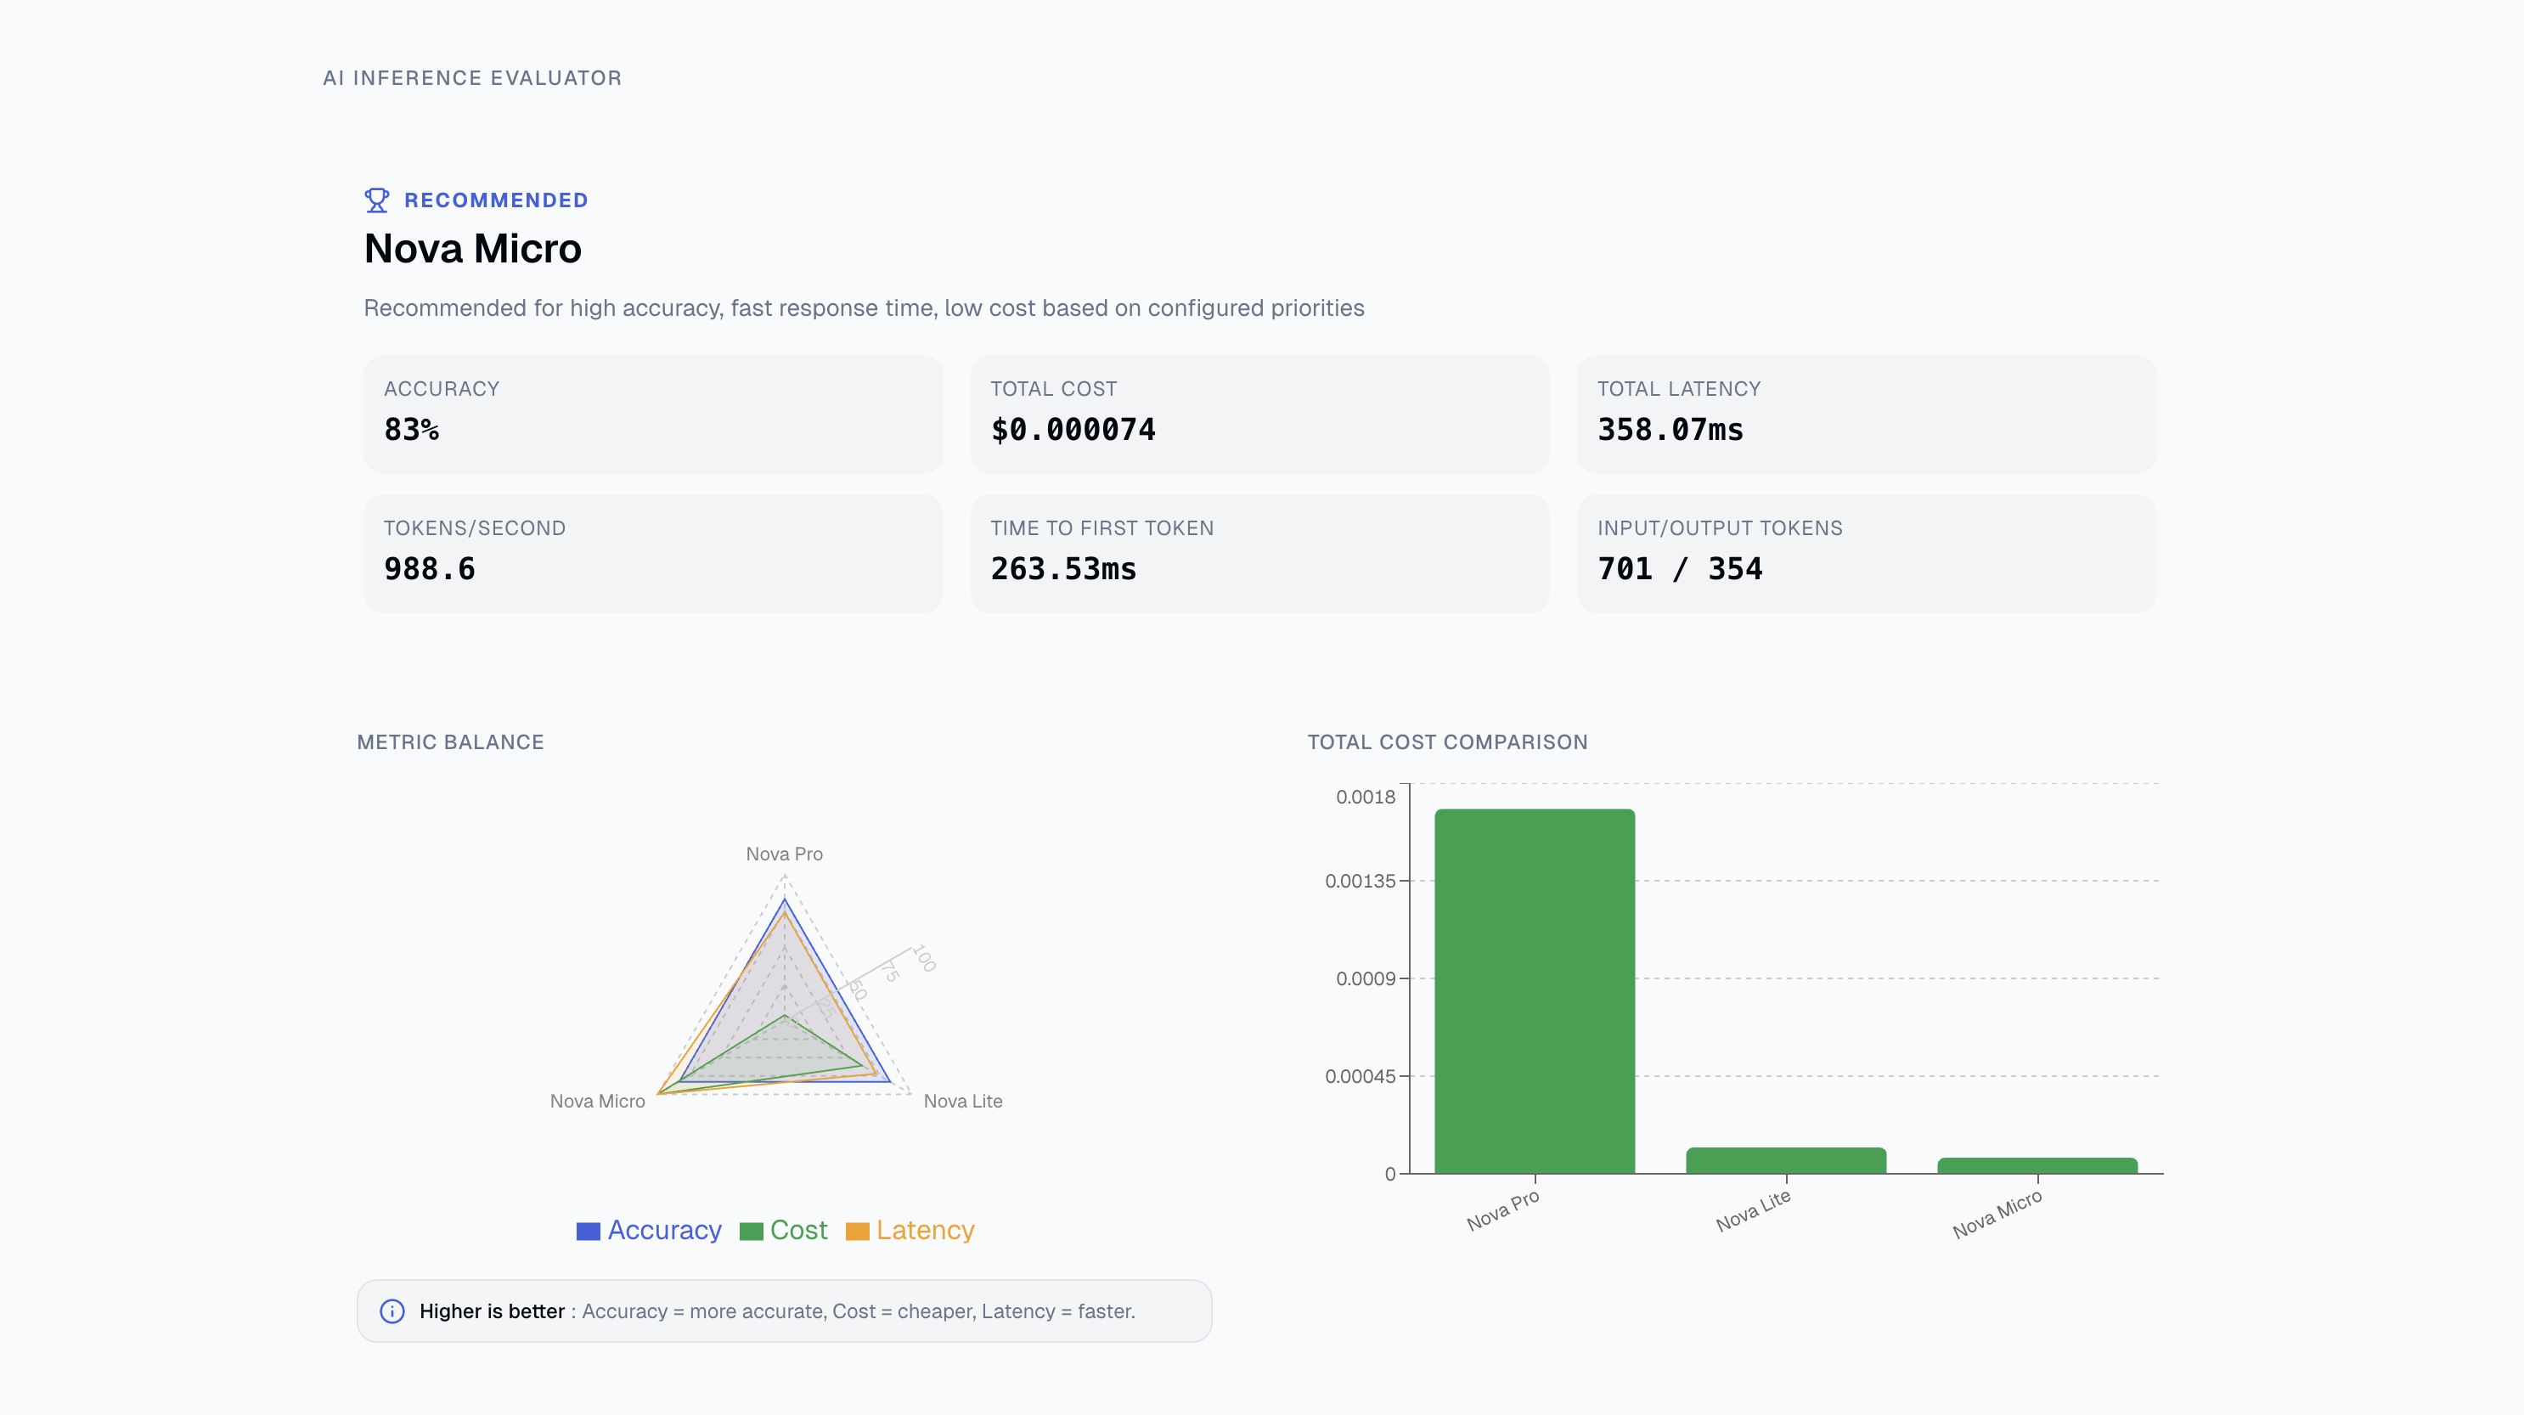Viewport: 2524px width, 1415px height.
Task: Click the TOTAL LATENCY card label
Action: click(1679, 388)
